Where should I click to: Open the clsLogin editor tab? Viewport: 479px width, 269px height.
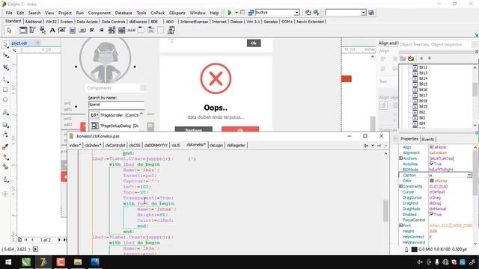(x=216, y=146)
